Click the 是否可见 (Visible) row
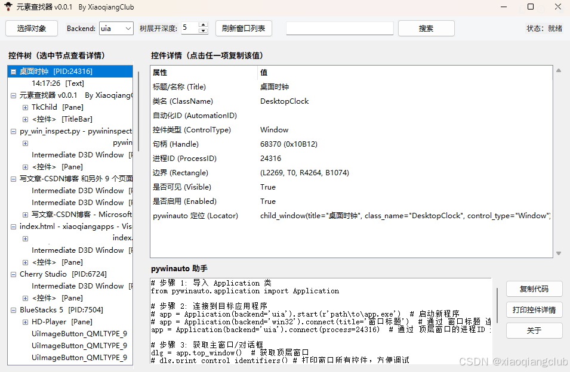Screen dimensions: 570x372 click(x=351, y=187)
